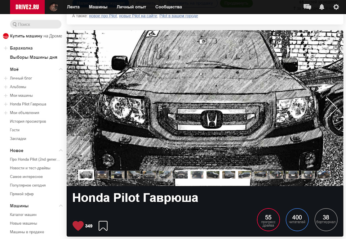Open Сообщества in top menu
Image resolution: width=346 pixels, height=239 pixels.
[x=169, y=7]
